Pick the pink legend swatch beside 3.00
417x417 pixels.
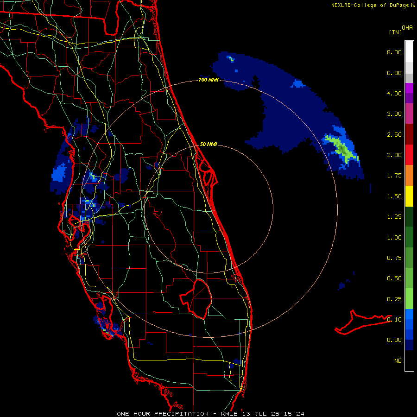coord(409,114)
